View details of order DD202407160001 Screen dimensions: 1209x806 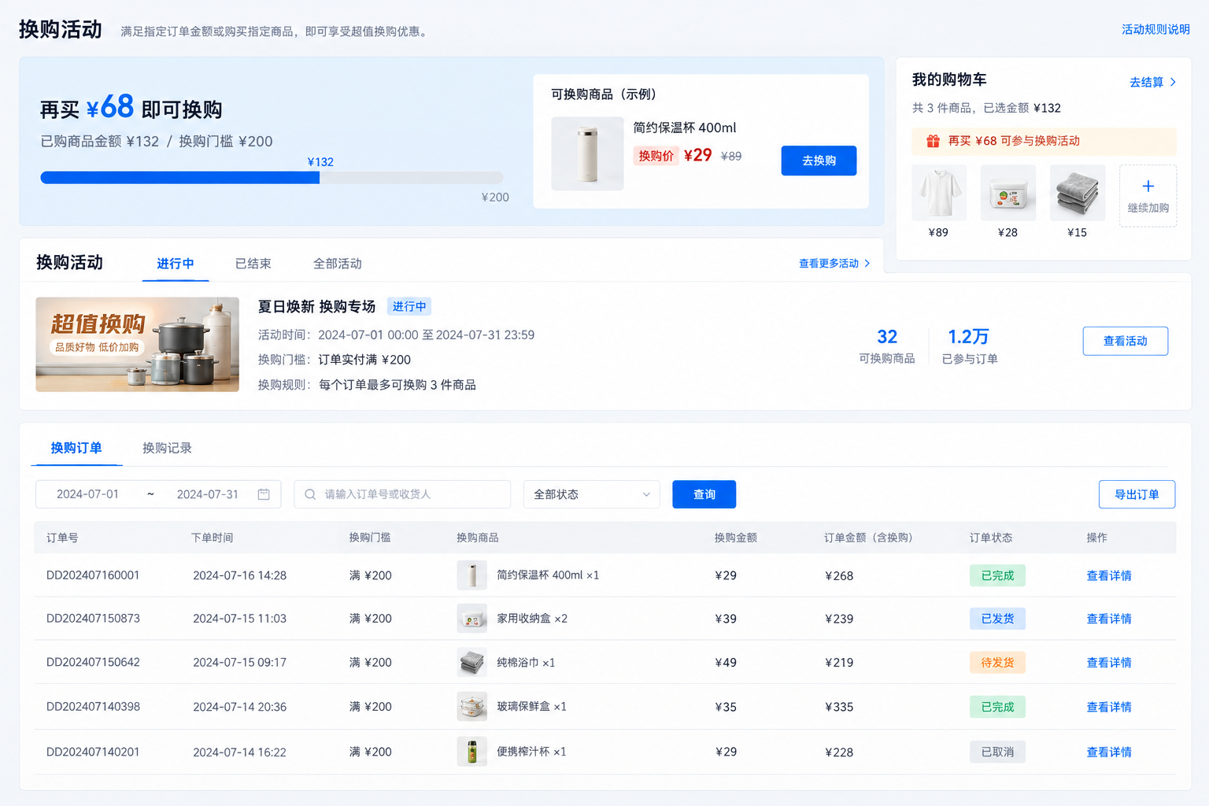[x=1109, y=575]
